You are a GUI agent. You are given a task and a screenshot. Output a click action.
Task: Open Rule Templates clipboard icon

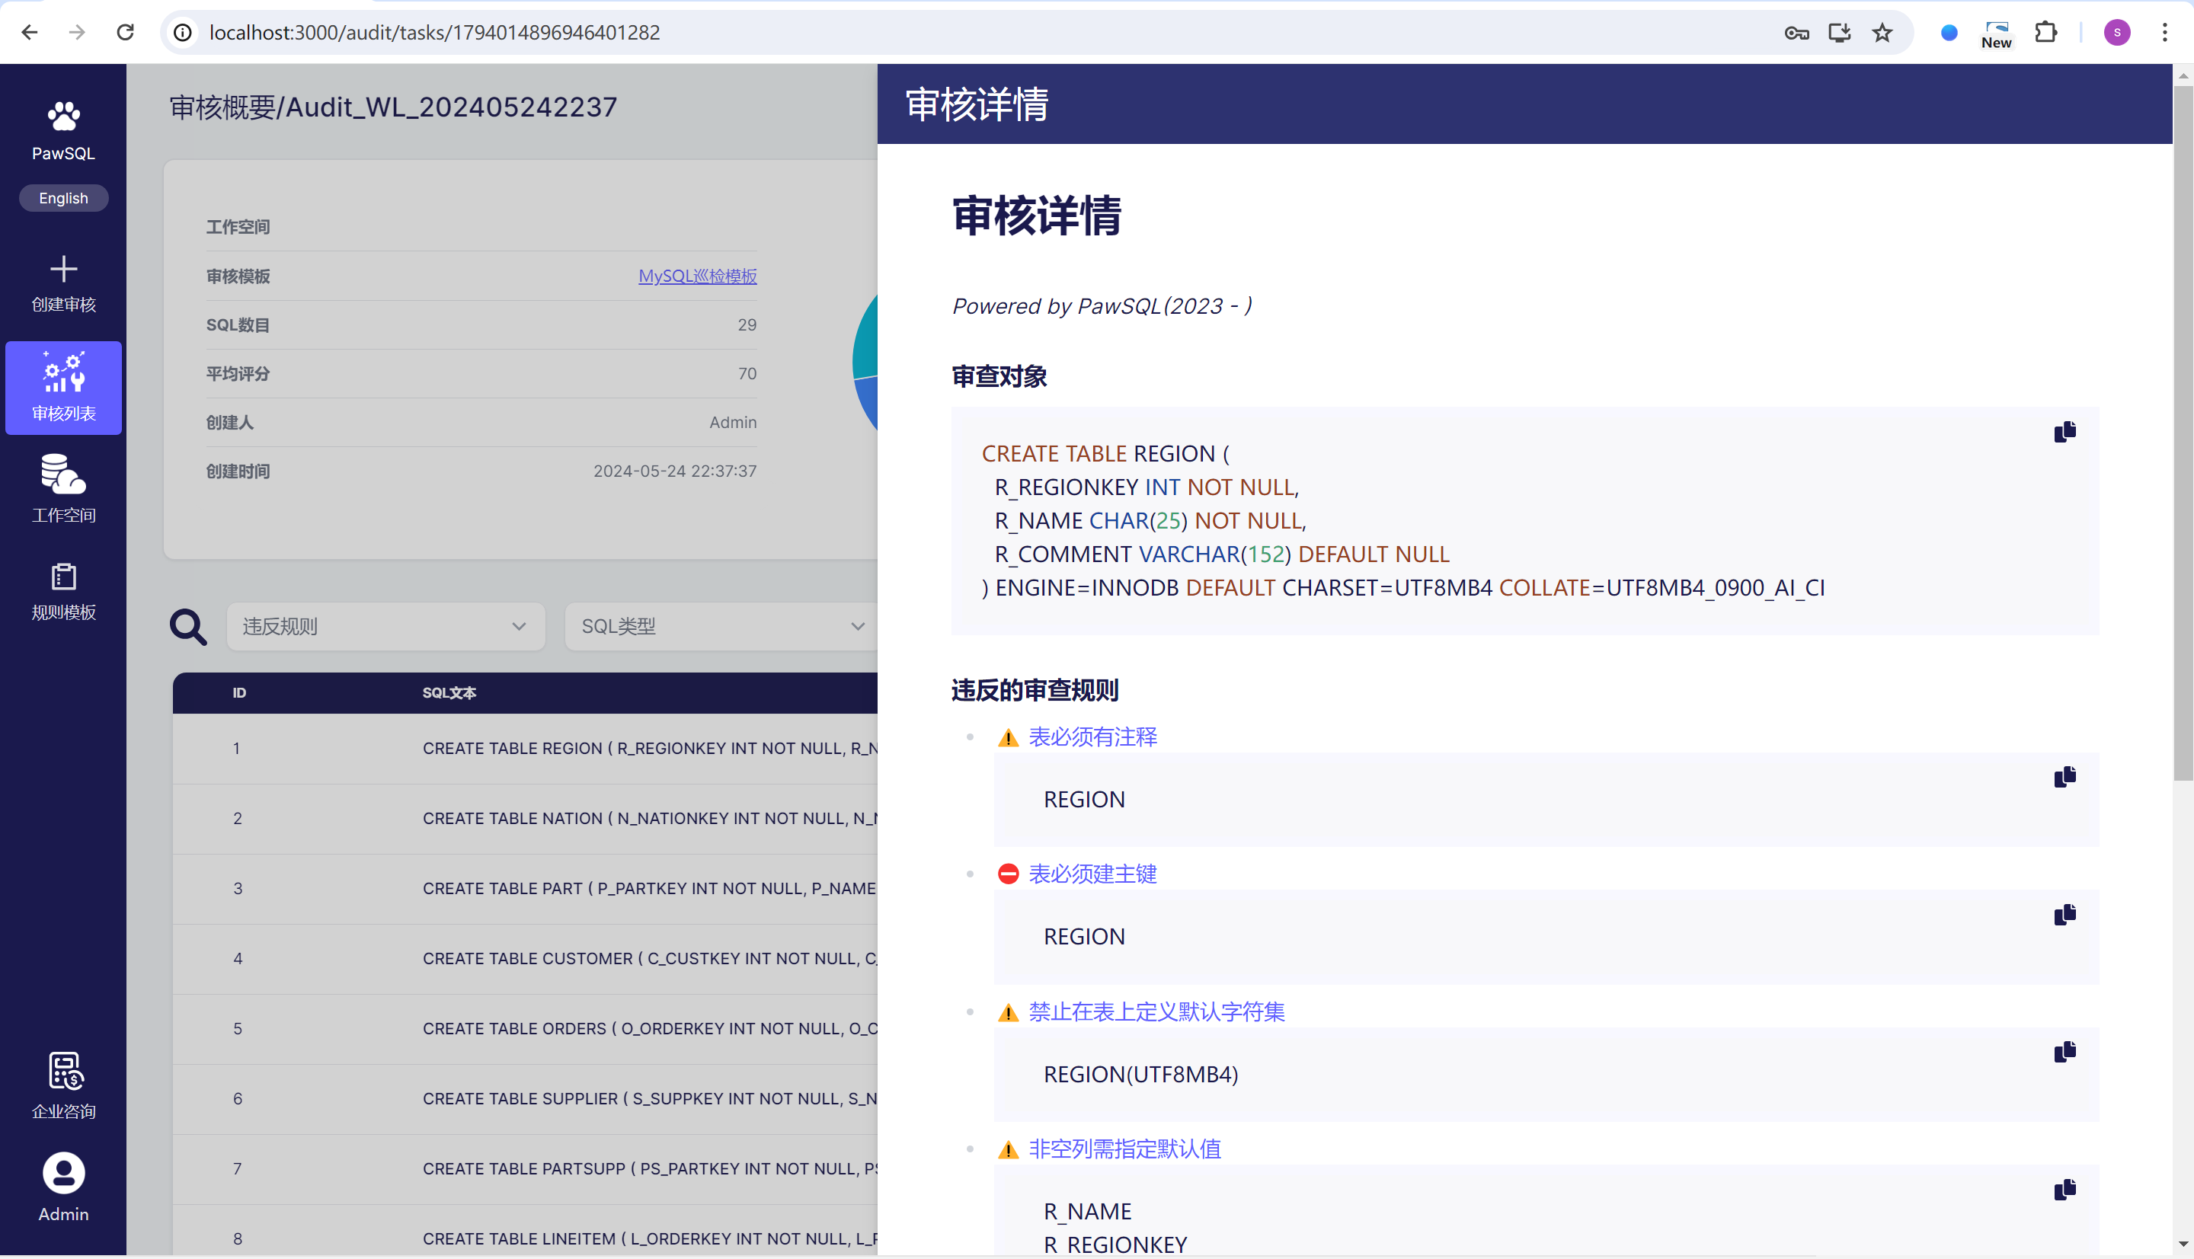tap(63, 577)
